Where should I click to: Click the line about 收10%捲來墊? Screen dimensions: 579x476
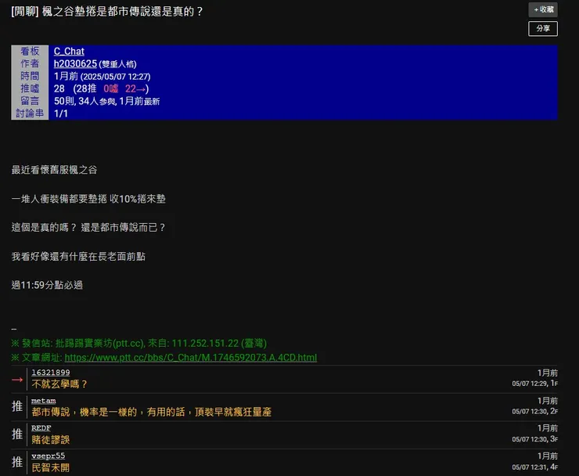[88, 199]
